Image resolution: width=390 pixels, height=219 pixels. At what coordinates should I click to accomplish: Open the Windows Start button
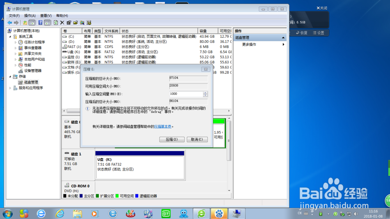pyautogui.click(x=8, y=214)
